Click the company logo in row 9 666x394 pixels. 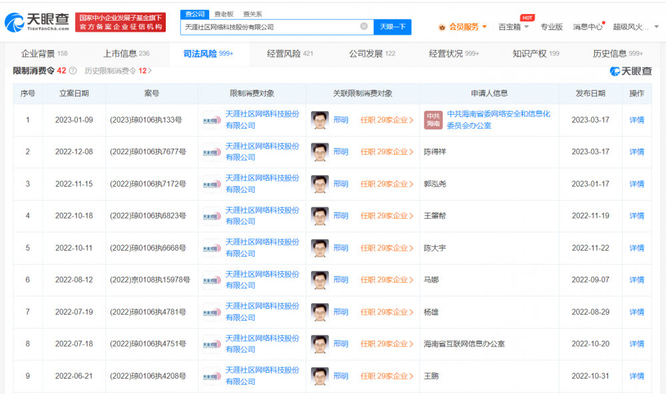click(x=212, y=377)
